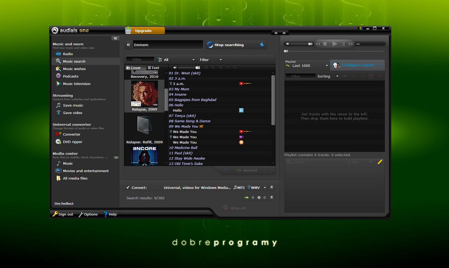Click the YouTube icon on the 3 a.m. result

tap(241, 84)
